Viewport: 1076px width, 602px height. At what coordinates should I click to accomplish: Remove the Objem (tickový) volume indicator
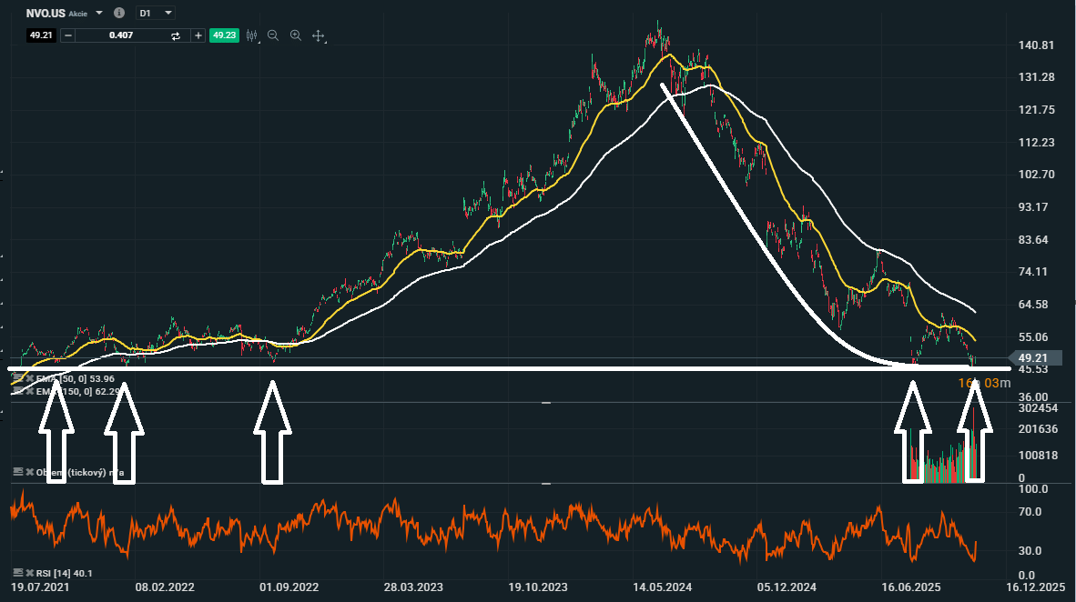tap(30, 473)
